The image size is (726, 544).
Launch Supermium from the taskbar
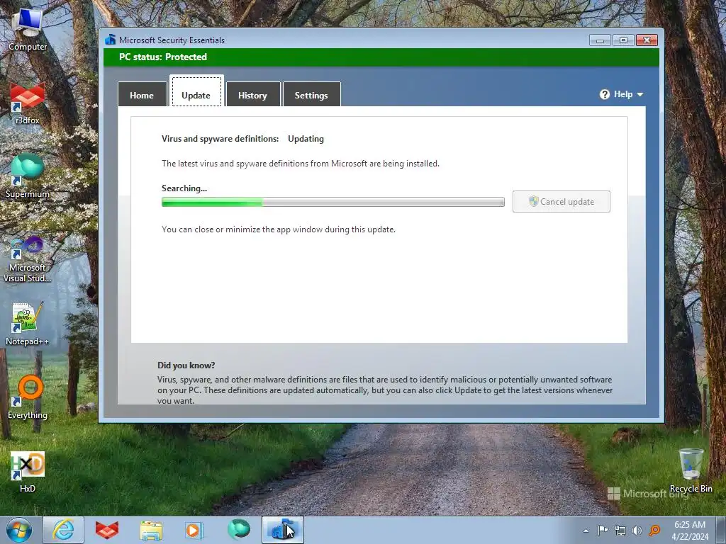(x=238, y=530)
